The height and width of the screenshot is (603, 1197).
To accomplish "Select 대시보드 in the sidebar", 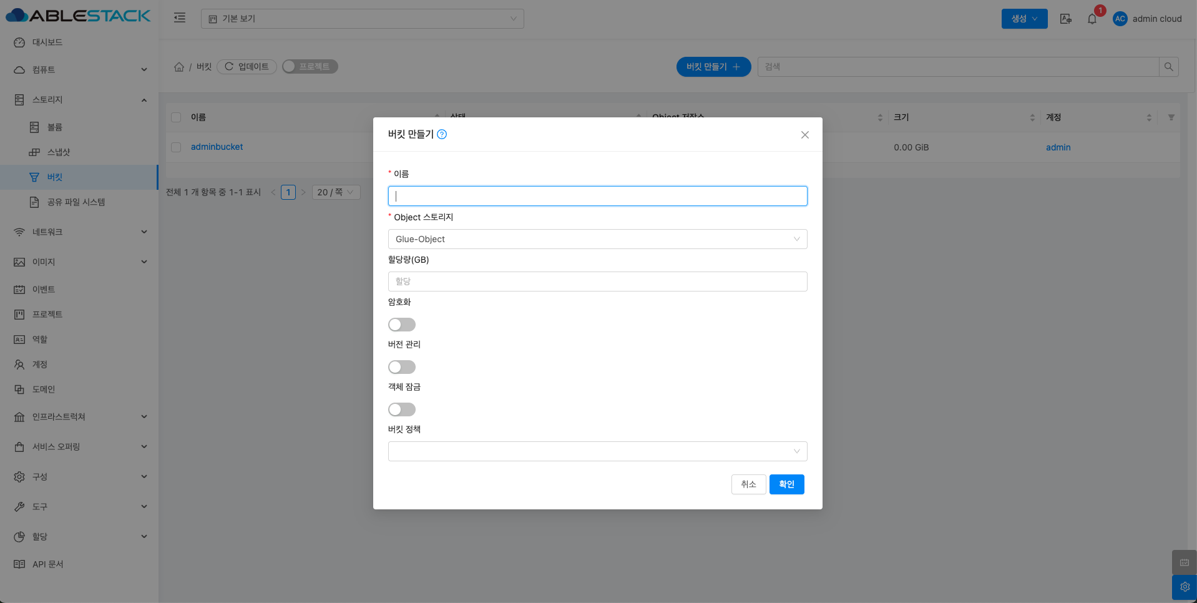I will point(47,42).
